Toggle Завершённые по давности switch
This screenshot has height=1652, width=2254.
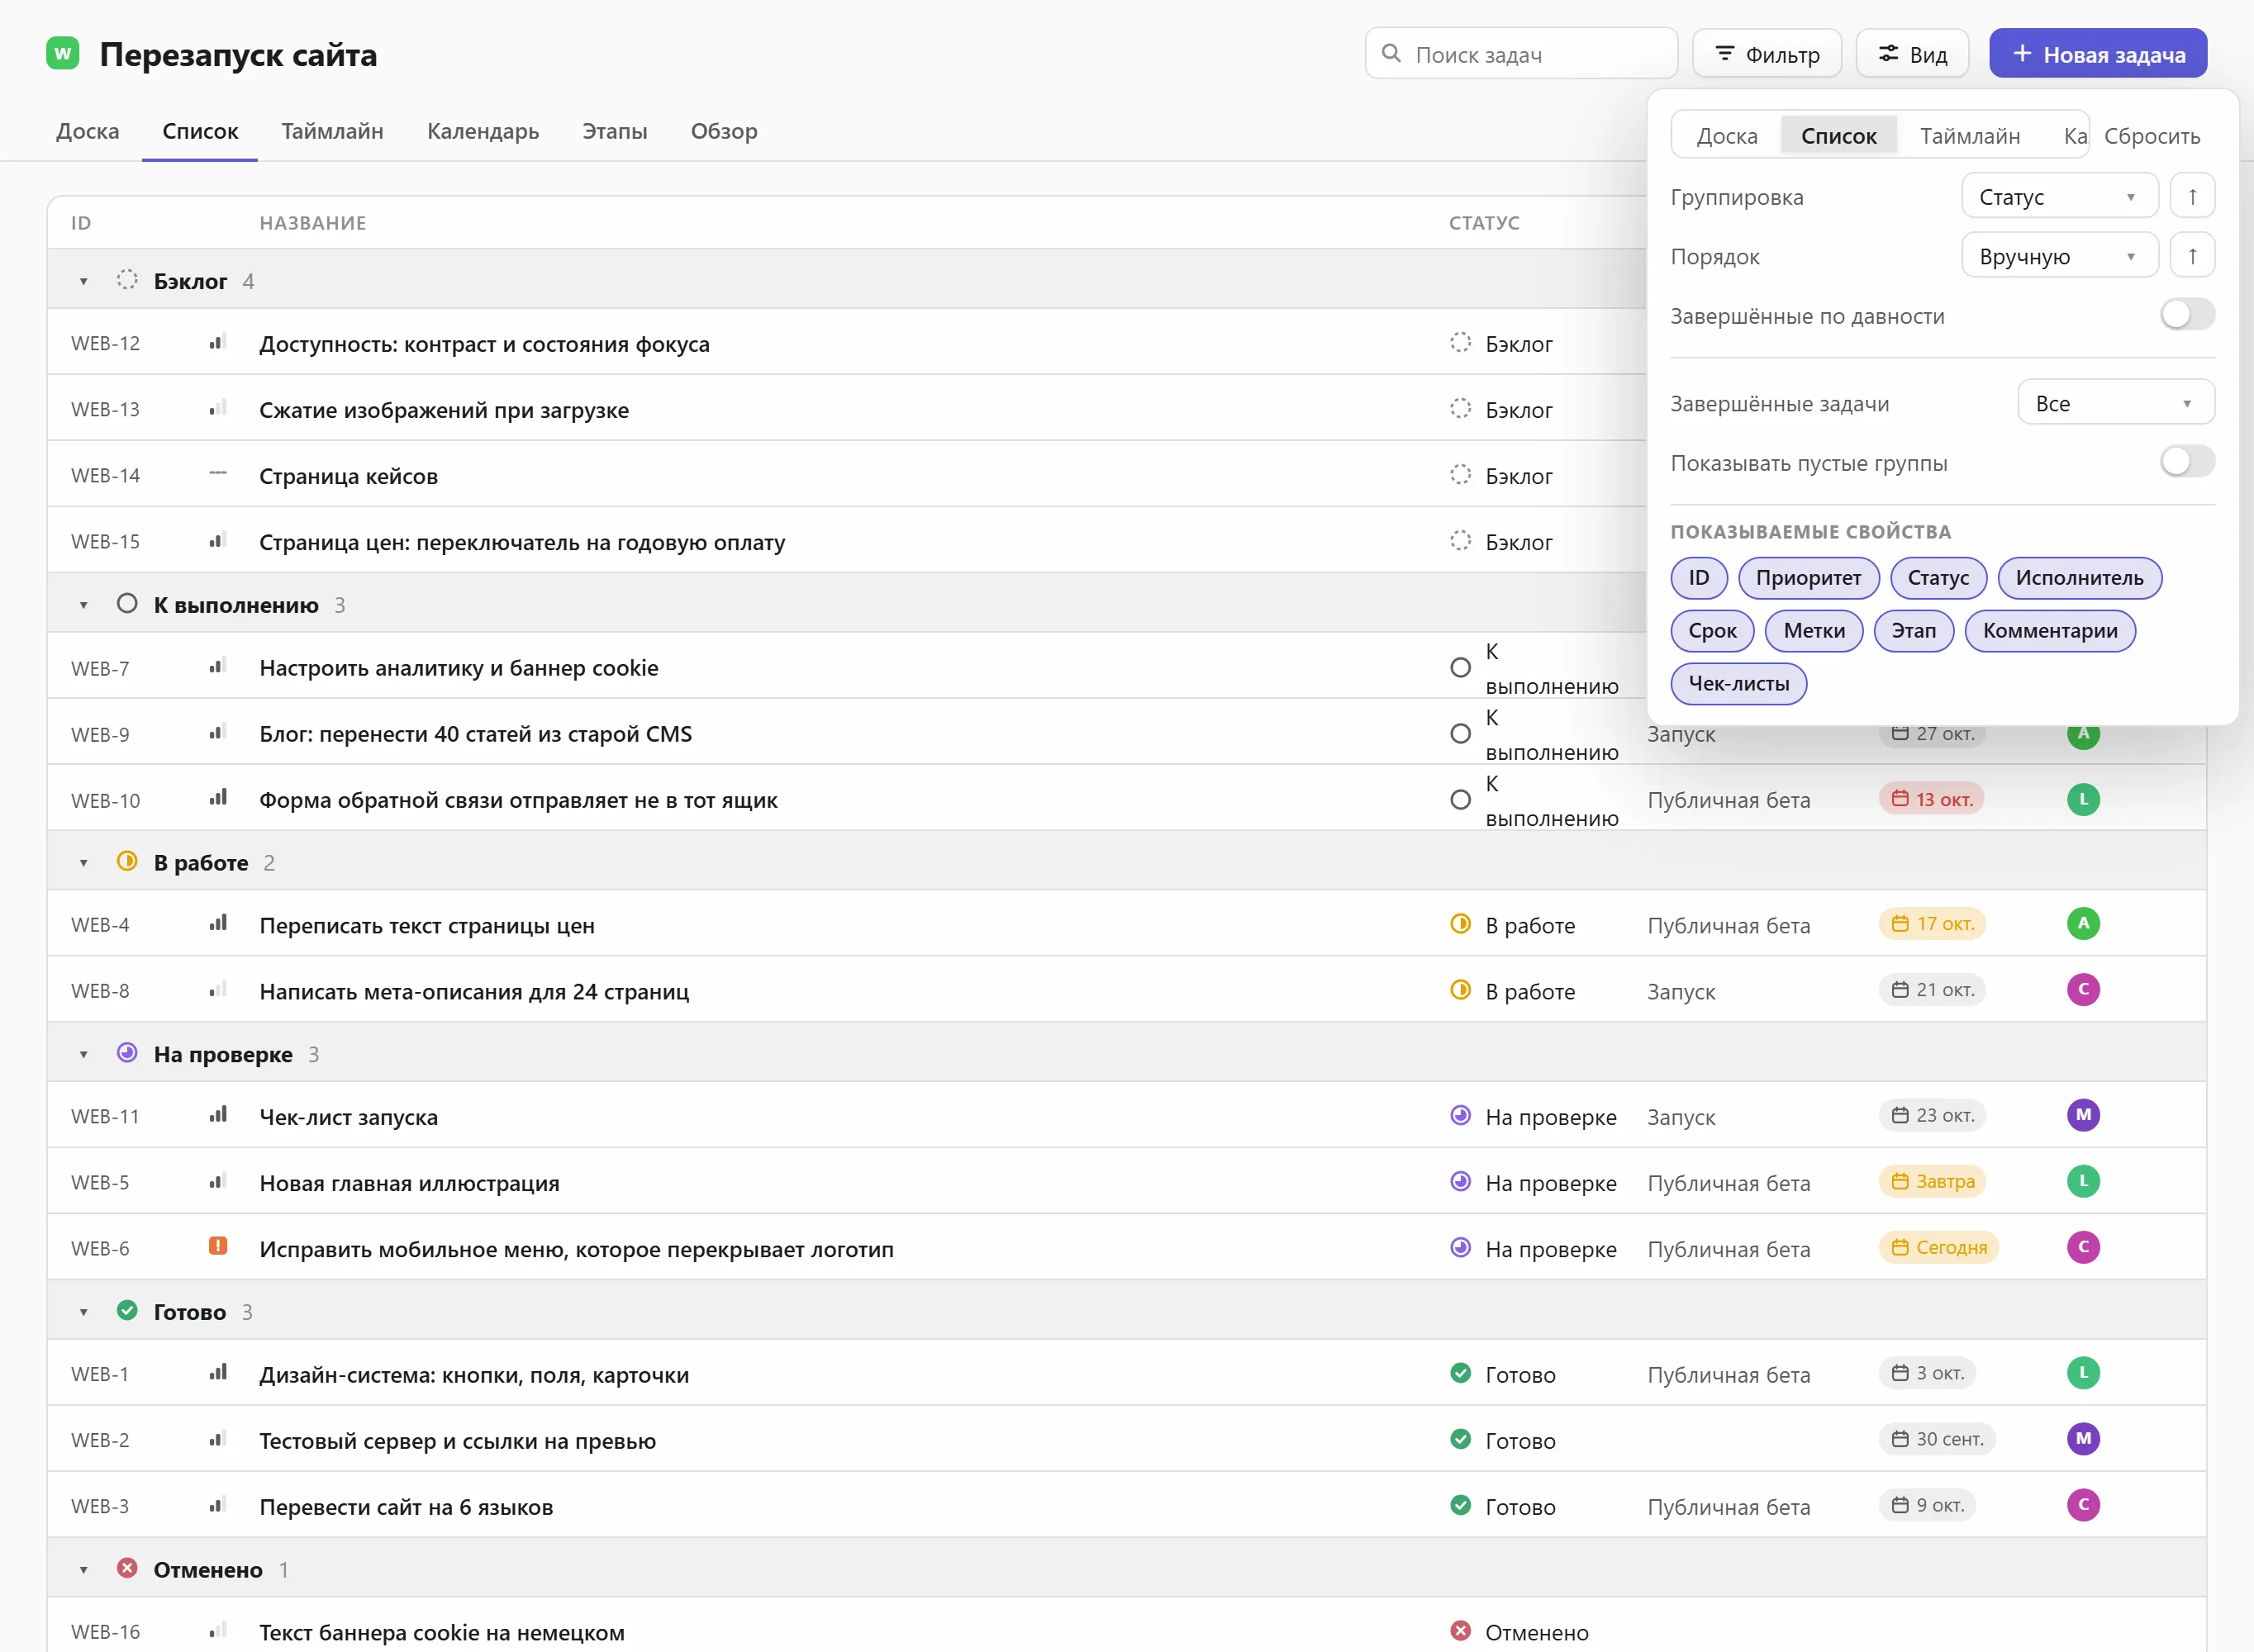coord(2187,315)
